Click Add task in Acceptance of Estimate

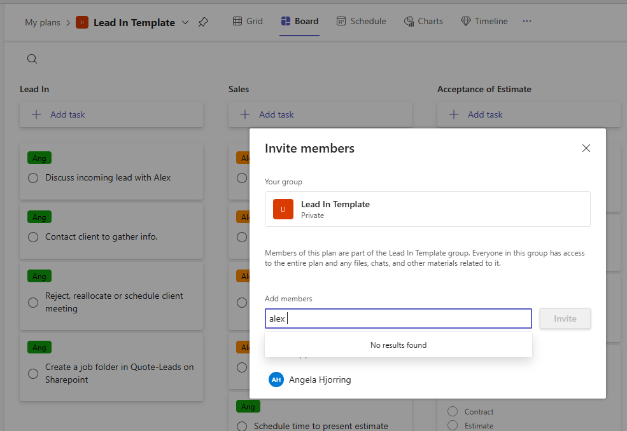(x=485, y=114)
